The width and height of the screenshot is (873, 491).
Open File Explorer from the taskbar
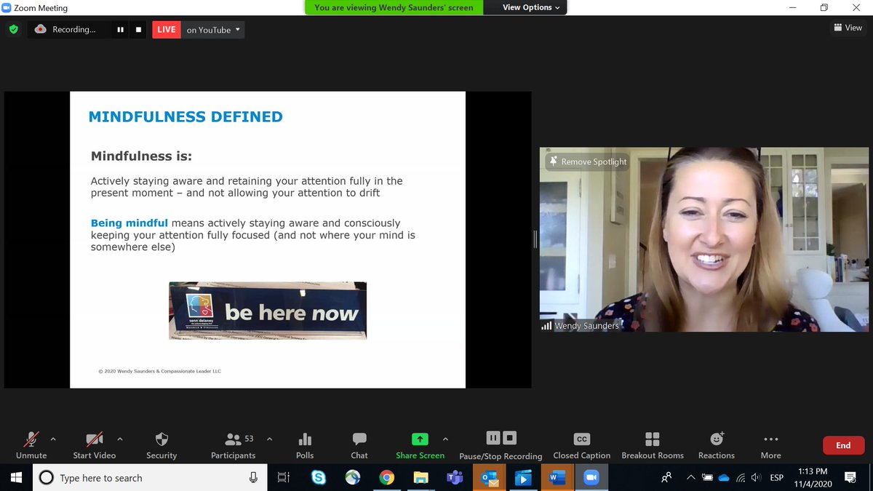click(x=420, y=478)
